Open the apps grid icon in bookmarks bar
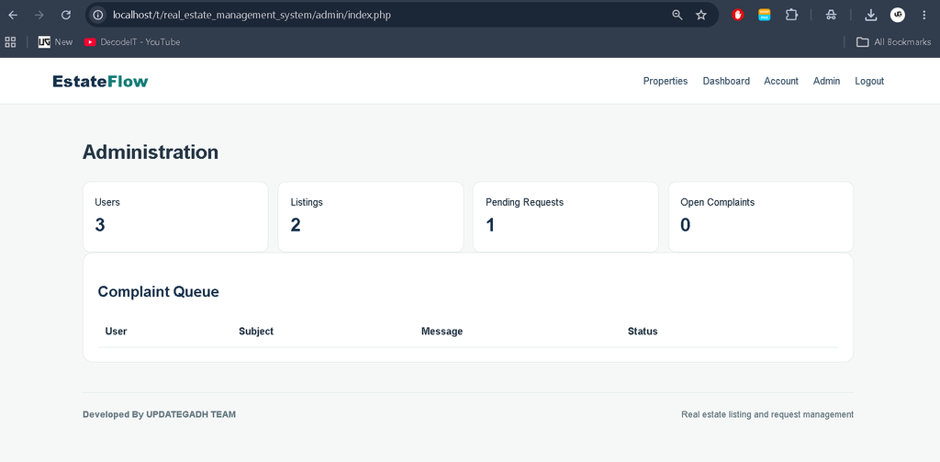 coord(10,42)
